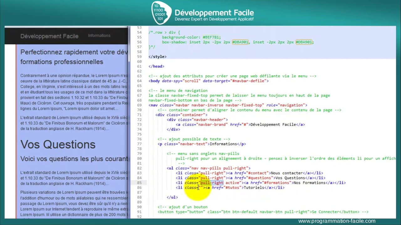Click the closing </head> tag on line 61
The image size is (401, 225).
click(156, 66)
